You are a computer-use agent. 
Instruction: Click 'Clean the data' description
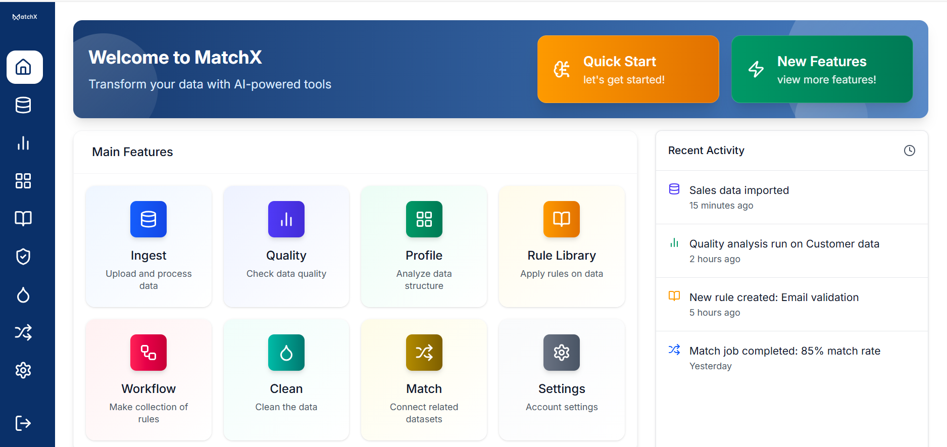pos(286,407)
